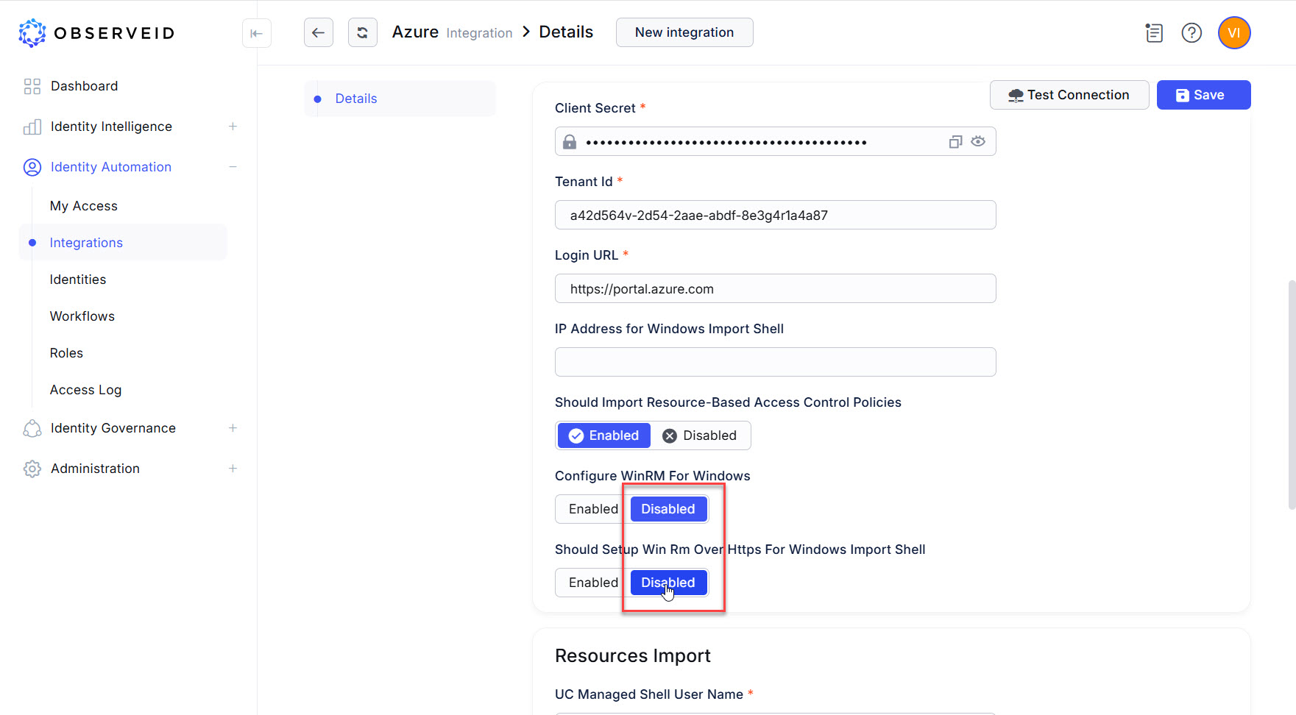This screenshot has width=1296, height=715.
Task: Open the VI user avatar menu
Action: click(x=1233, y=33)
